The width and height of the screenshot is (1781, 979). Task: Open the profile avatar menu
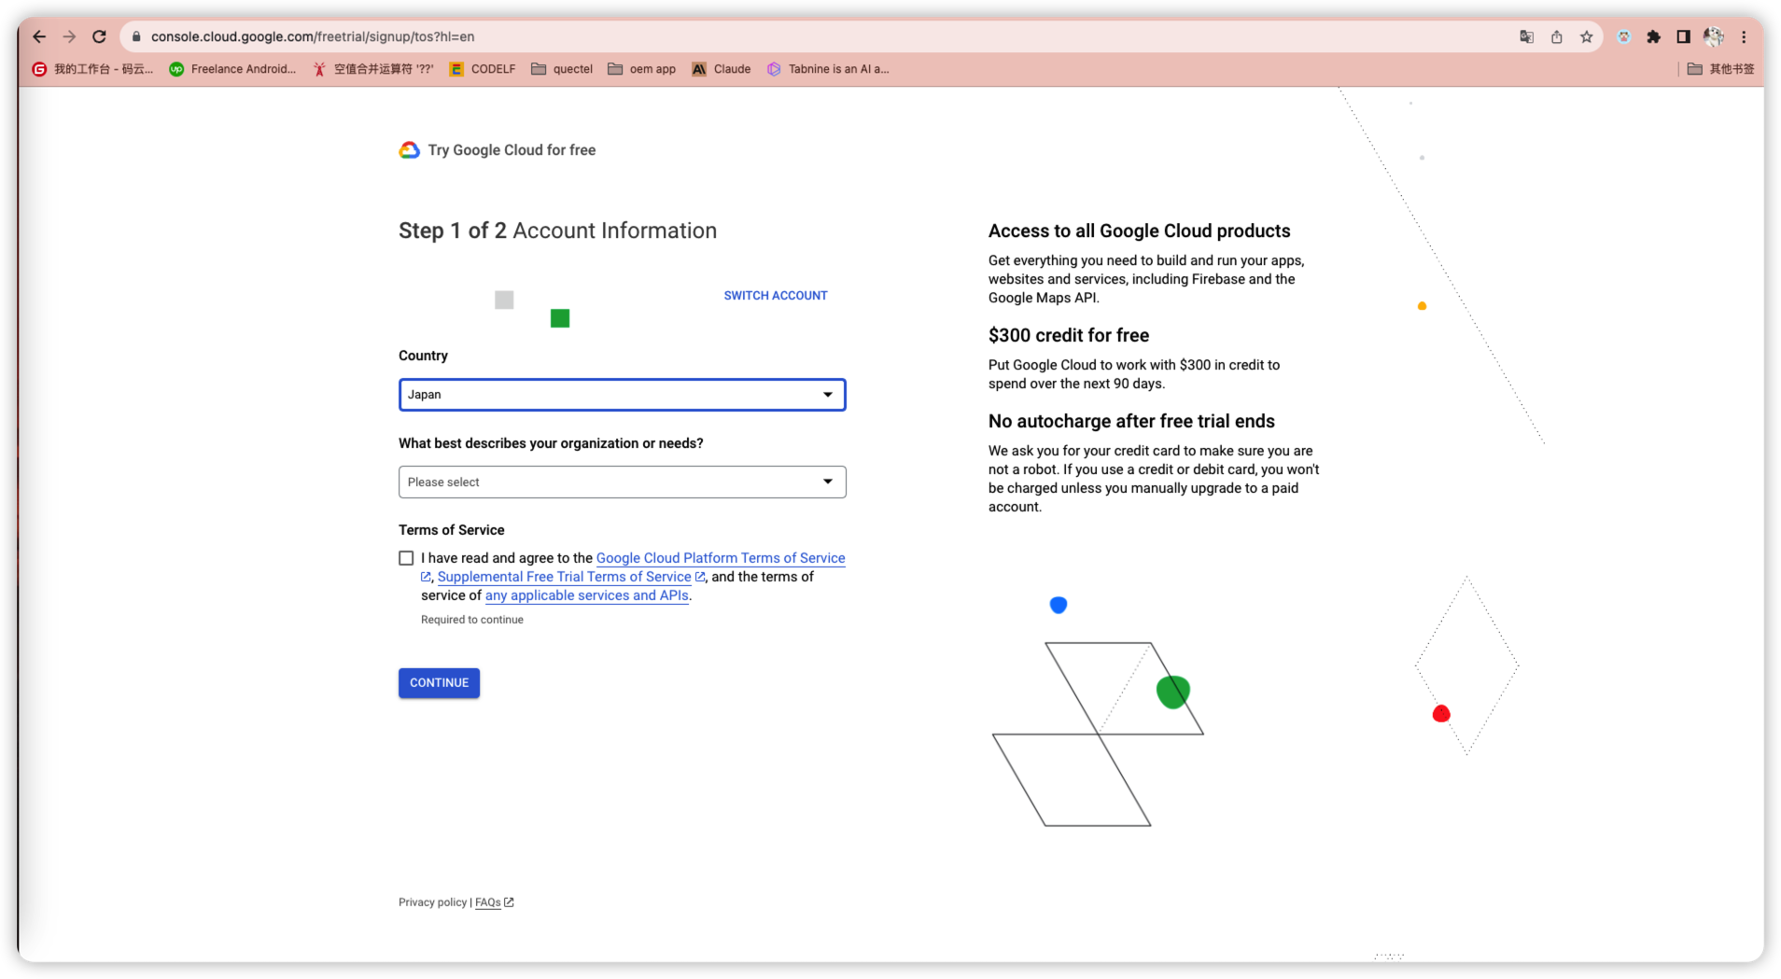tap(1713, 36)
